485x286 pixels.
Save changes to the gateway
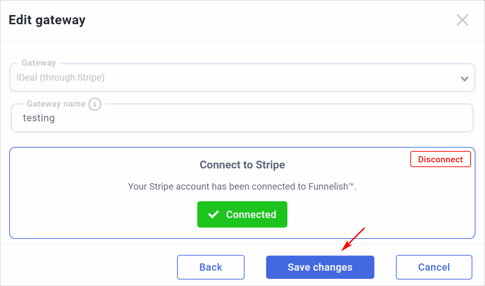pos(320,267)
